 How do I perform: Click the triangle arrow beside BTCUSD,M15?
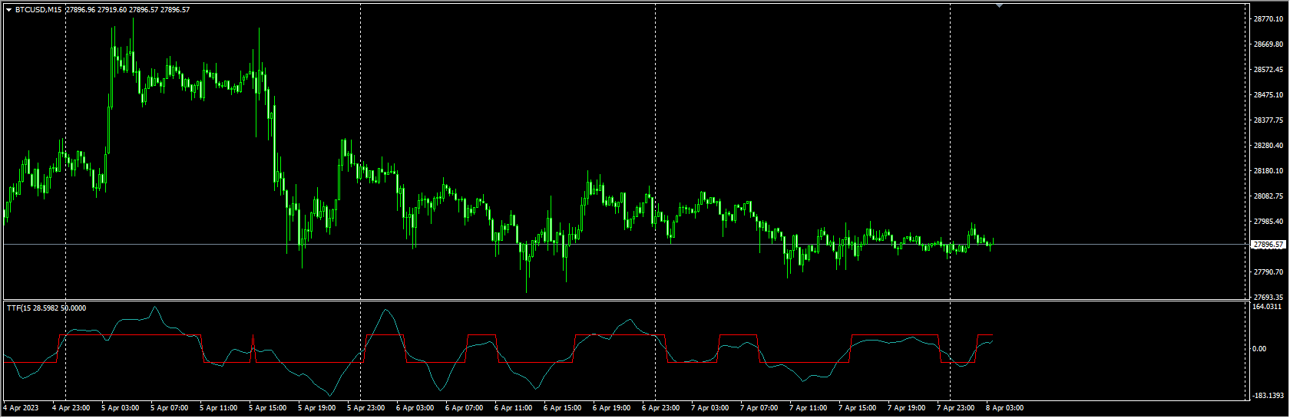point(8,10)
